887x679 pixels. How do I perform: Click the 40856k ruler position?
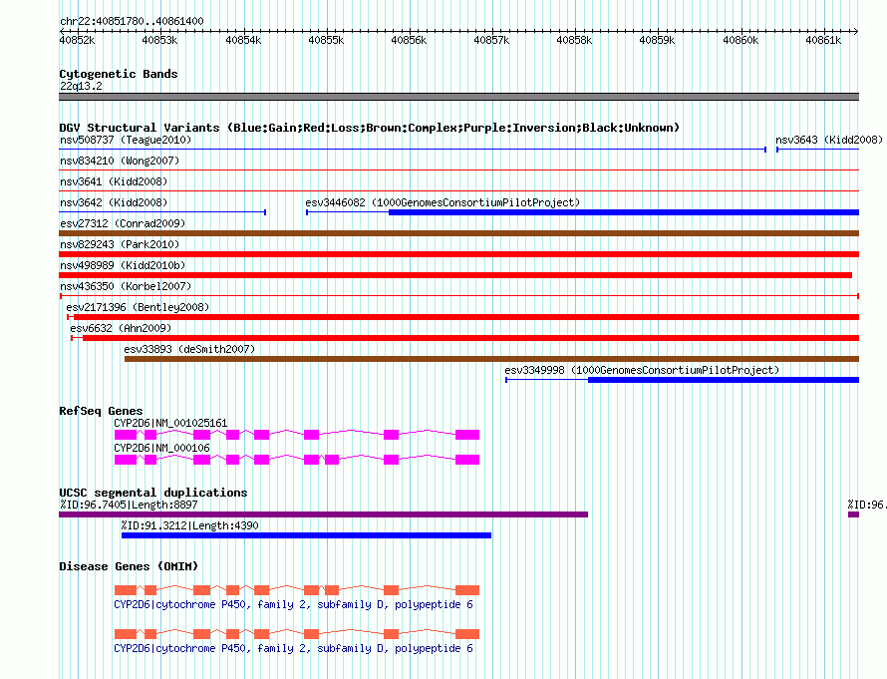[409, 40]
